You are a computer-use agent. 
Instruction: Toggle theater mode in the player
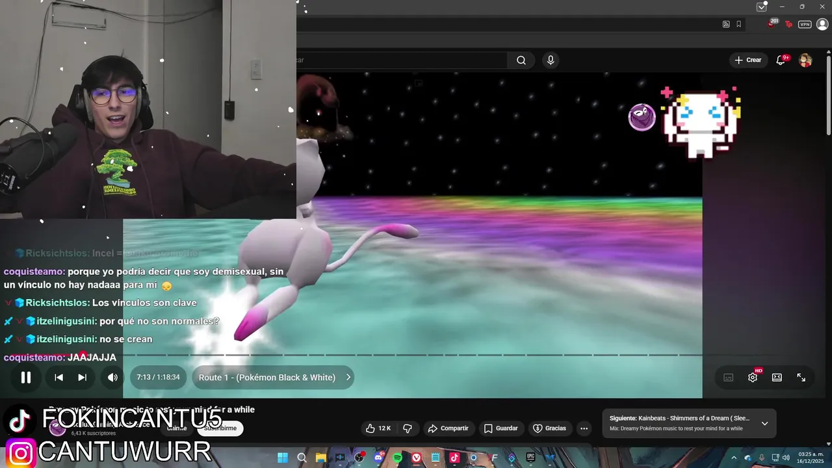(x=777, y=377)
